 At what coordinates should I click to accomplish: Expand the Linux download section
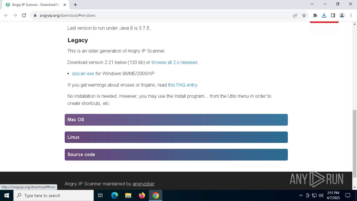point(176,137)
